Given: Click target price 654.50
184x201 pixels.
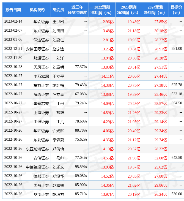Looking at the screenshot, I should click(x=177, y=103).
